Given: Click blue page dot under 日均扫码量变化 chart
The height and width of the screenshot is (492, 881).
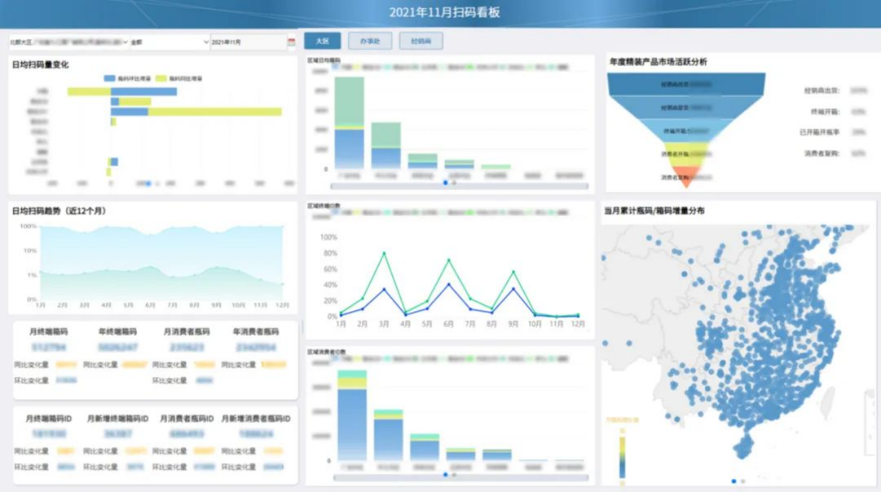Looking at the screenshot, I should click(148, 184).
